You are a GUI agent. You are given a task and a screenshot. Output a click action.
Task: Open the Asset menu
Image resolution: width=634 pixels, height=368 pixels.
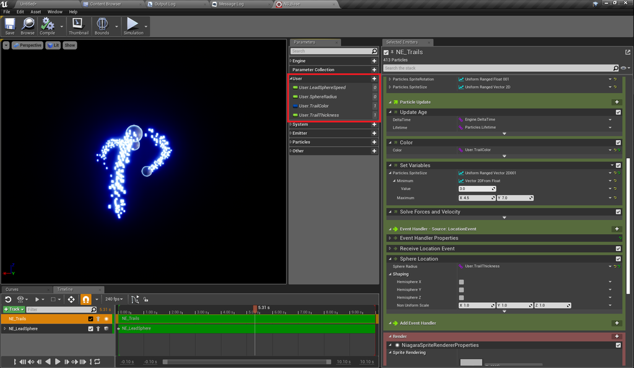35,12
